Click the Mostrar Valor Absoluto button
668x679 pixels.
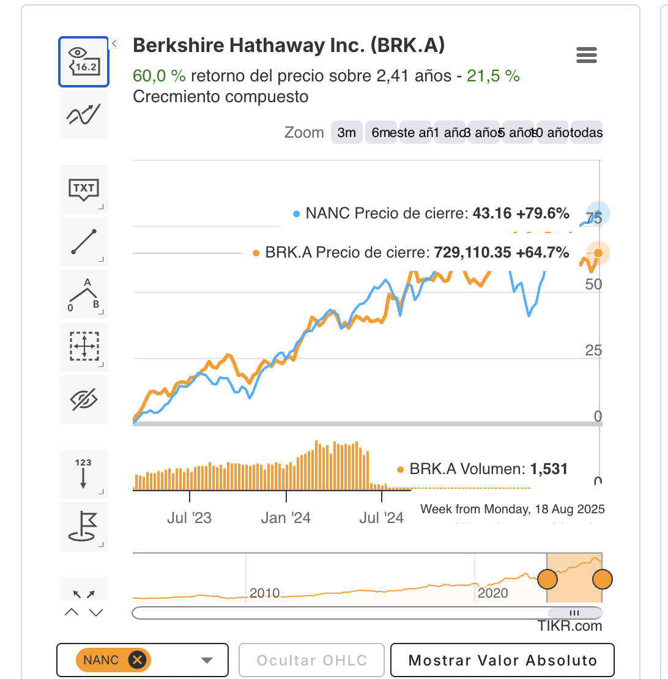pos(502,661)
